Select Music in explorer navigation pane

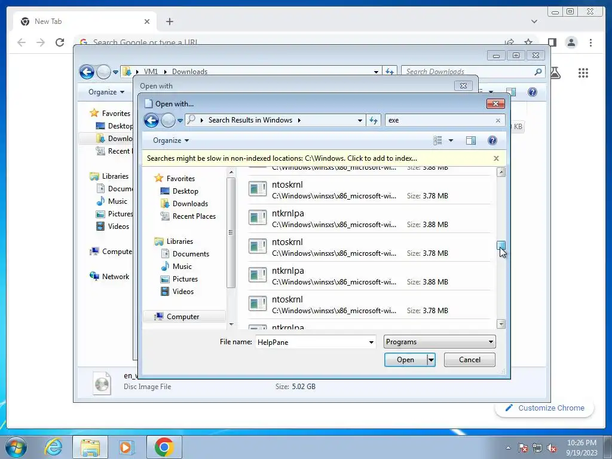point(112,201)
